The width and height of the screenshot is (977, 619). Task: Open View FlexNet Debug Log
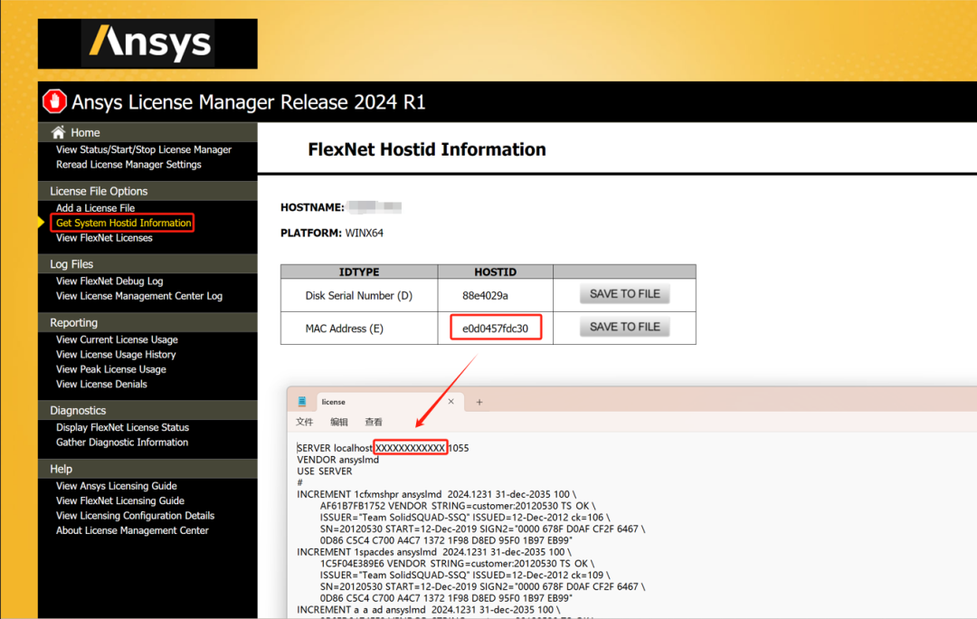tap(109, 281)
